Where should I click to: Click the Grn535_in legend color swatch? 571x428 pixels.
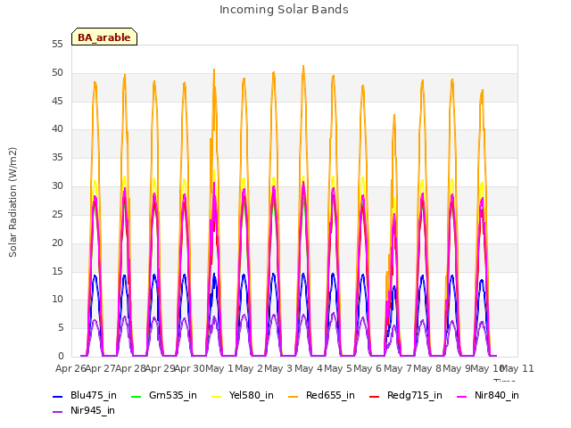136,397
